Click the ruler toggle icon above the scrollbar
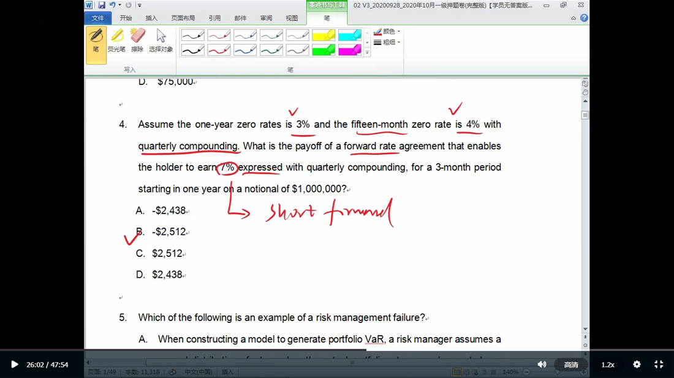This screenshot has width=674, height=378. pos(585,83)
